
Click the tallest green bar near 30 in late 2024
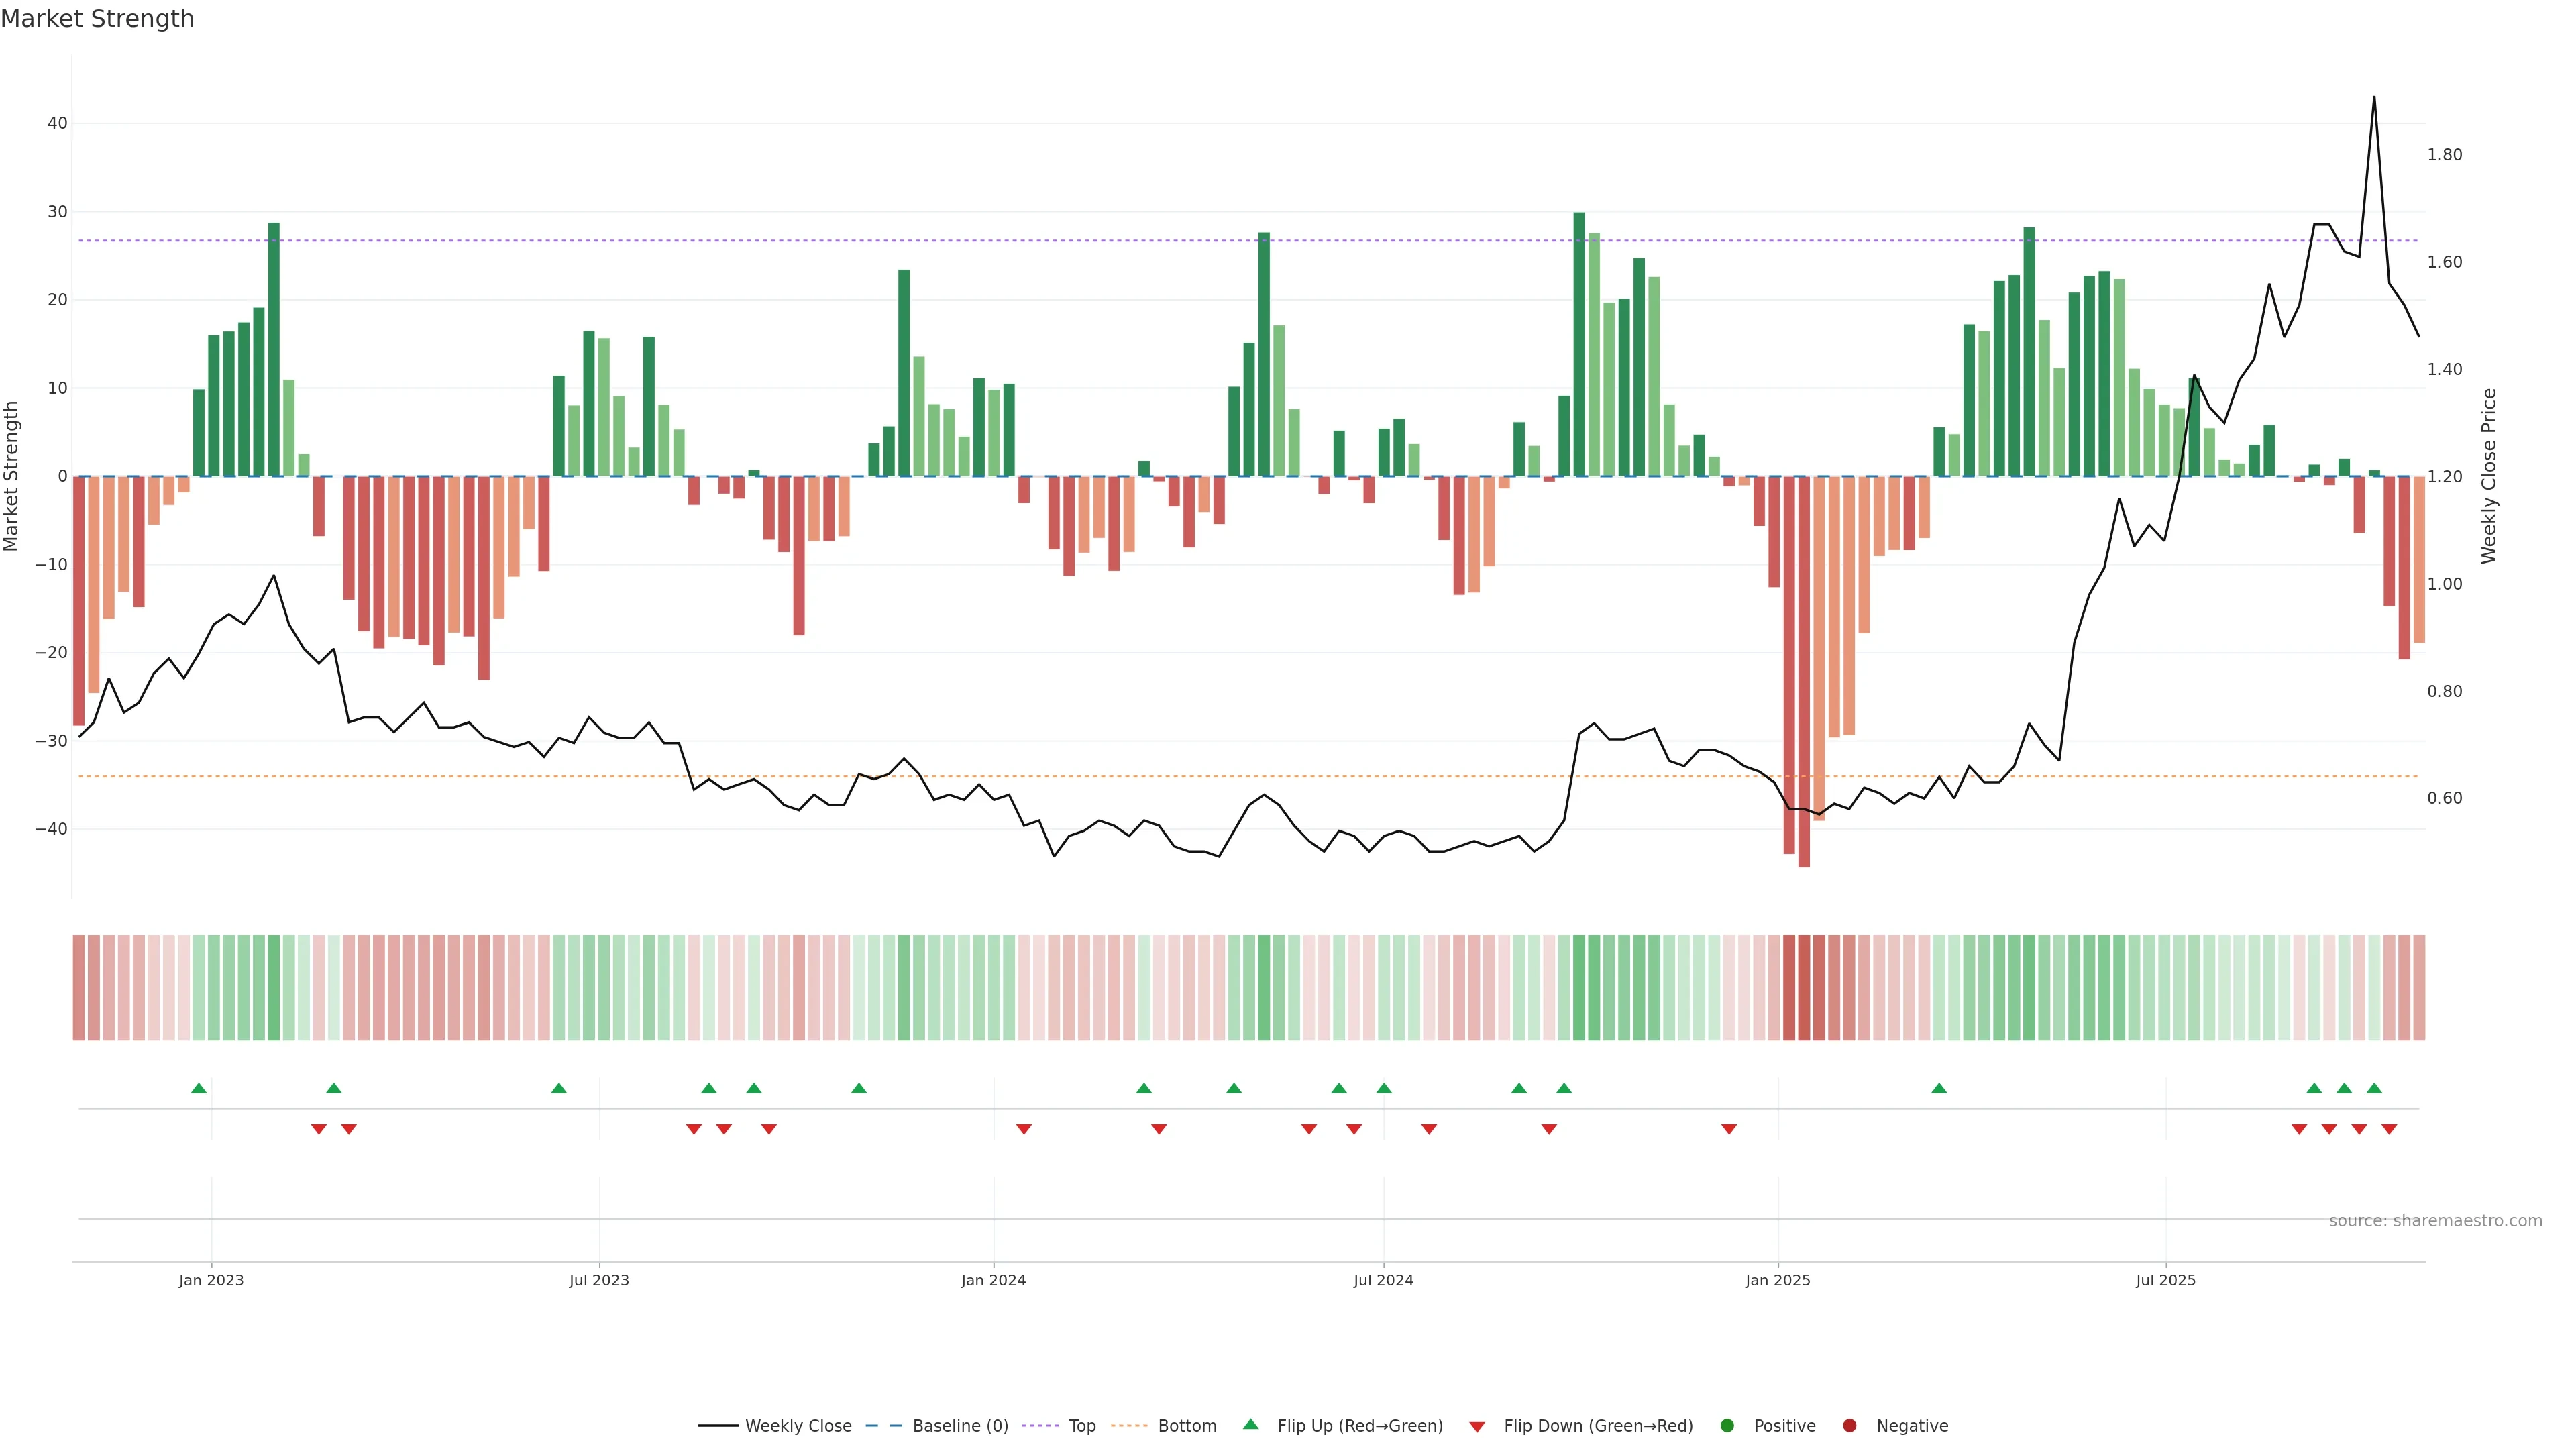point(1579,340)
